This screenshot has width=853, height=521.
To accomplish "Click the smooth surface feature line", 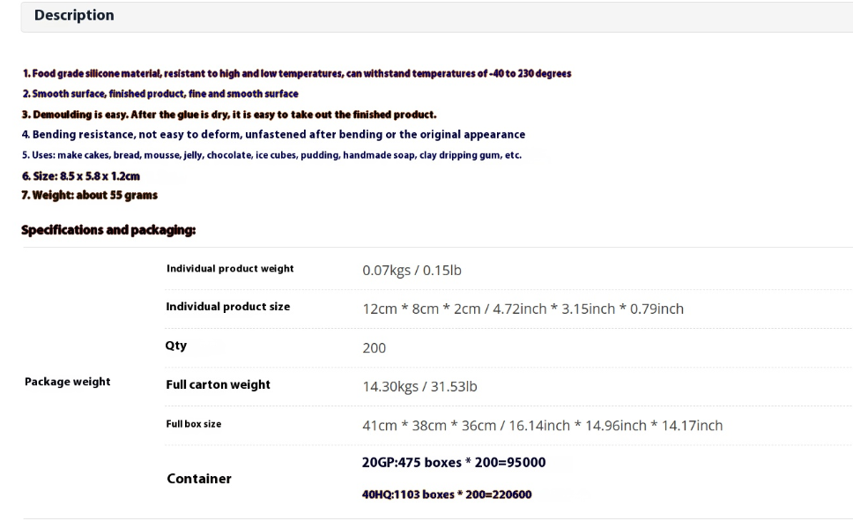I will point(160,93).
